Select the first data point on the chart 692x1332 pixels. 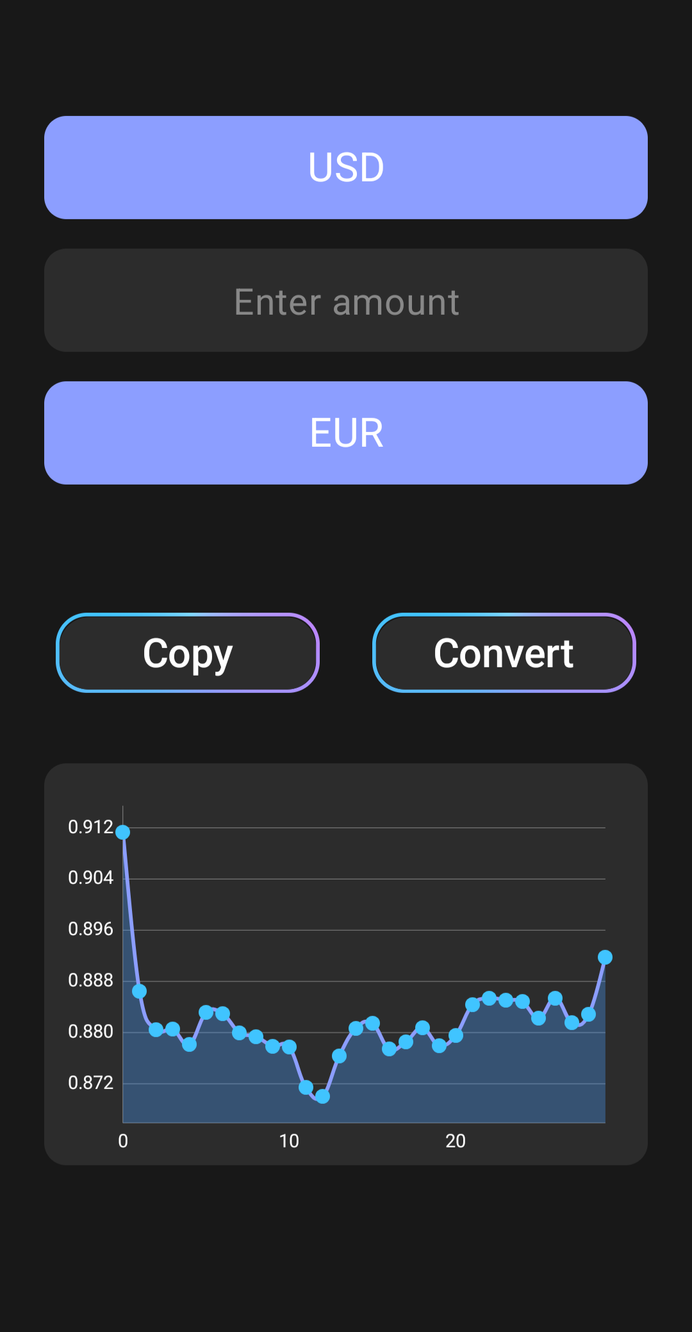(123, 832)
